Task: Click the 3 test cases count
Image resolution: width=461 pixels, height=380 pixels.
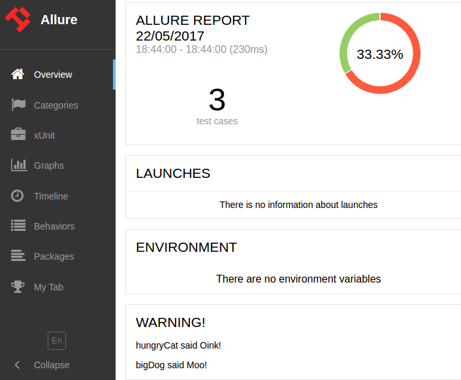Action: pyautogui.click(x=217, y=100)
